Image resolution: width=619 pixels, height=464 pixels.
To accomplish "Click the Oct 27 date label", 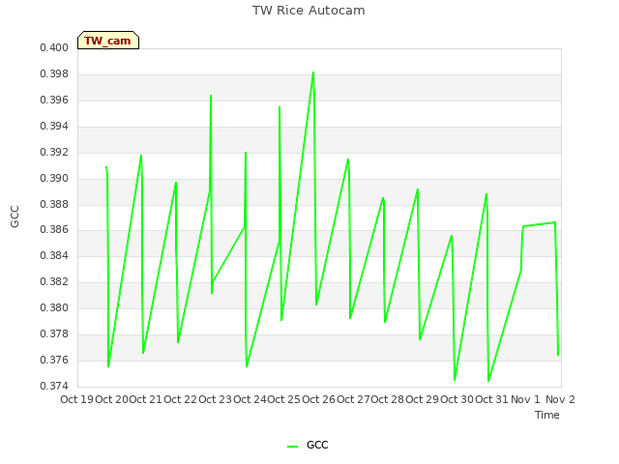I will 353,399.
